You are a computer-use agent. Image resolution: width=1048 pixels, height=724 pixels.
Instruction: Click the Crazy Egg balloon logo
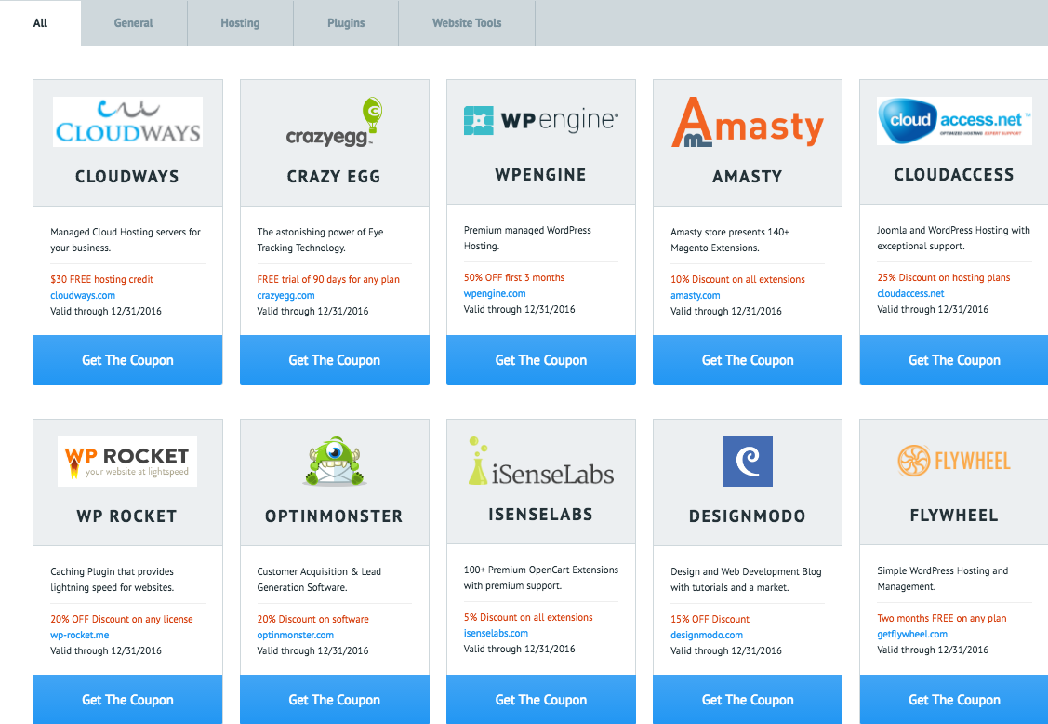click(334, 122)
